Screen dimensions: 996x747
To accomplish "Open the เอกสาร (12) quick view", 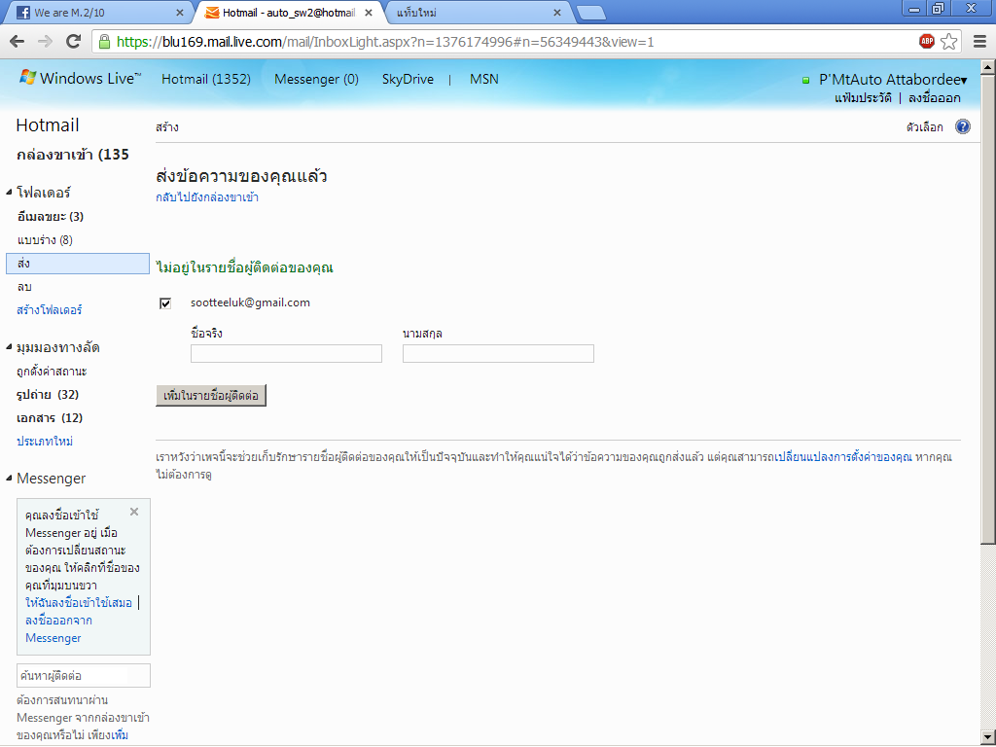I will (x=50, y=418).
